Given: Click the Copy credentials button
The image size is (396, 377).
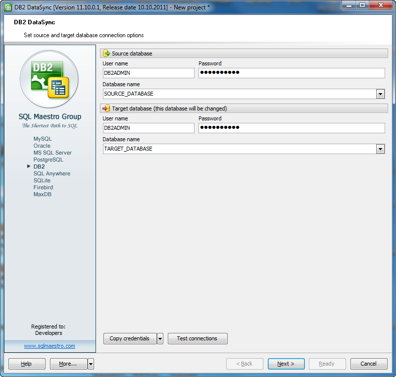Looking at the screenshot, I should coord(130,338).
